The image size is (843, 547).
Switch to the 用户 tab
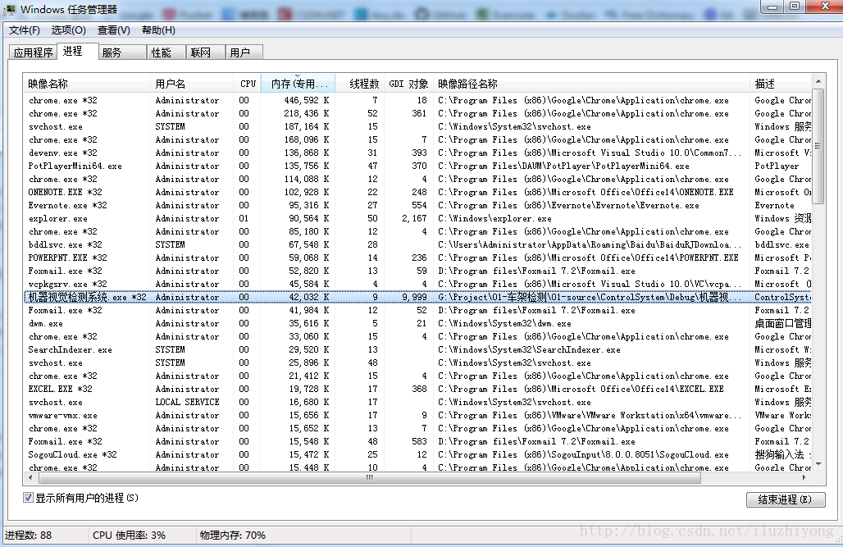[x=244, y=52]
